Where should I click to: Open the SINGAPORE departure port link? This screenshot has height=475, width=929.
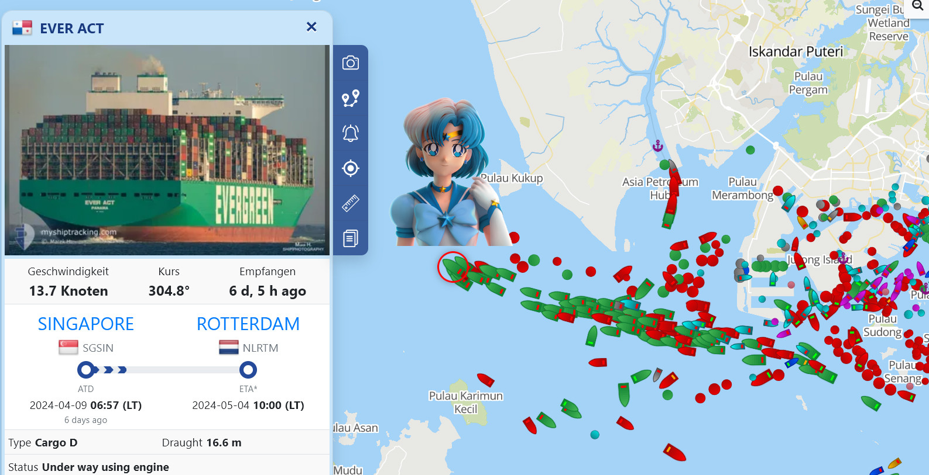pos(86,324)
